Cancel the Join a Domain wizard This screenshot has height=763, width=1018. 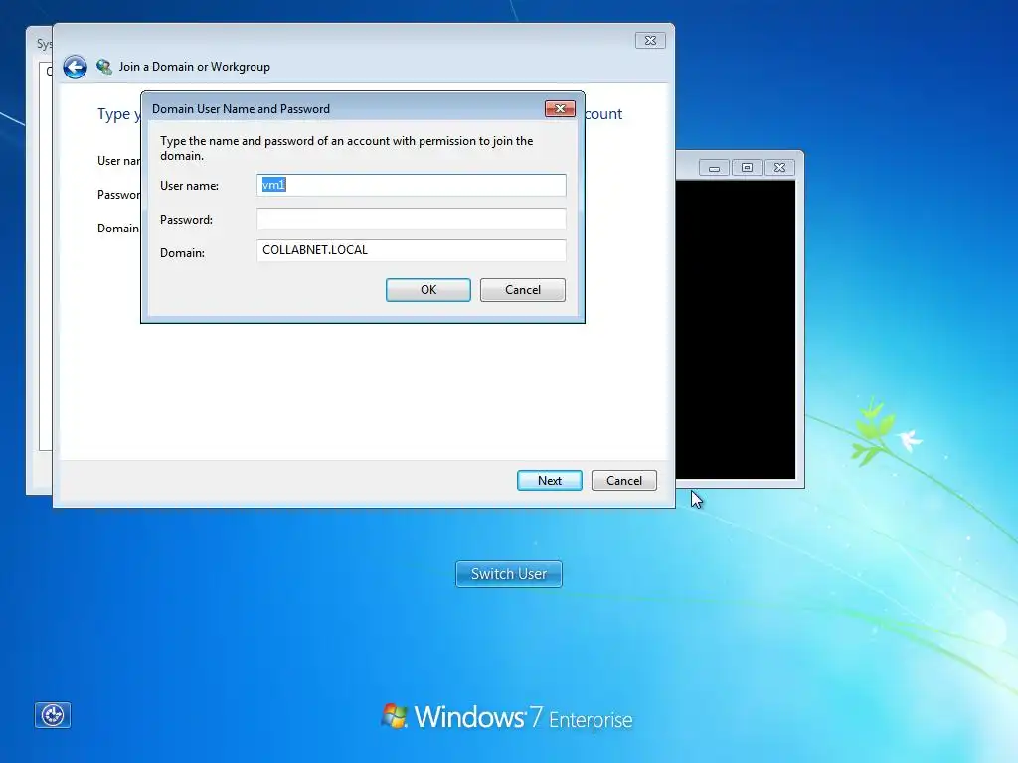point(624,480)
